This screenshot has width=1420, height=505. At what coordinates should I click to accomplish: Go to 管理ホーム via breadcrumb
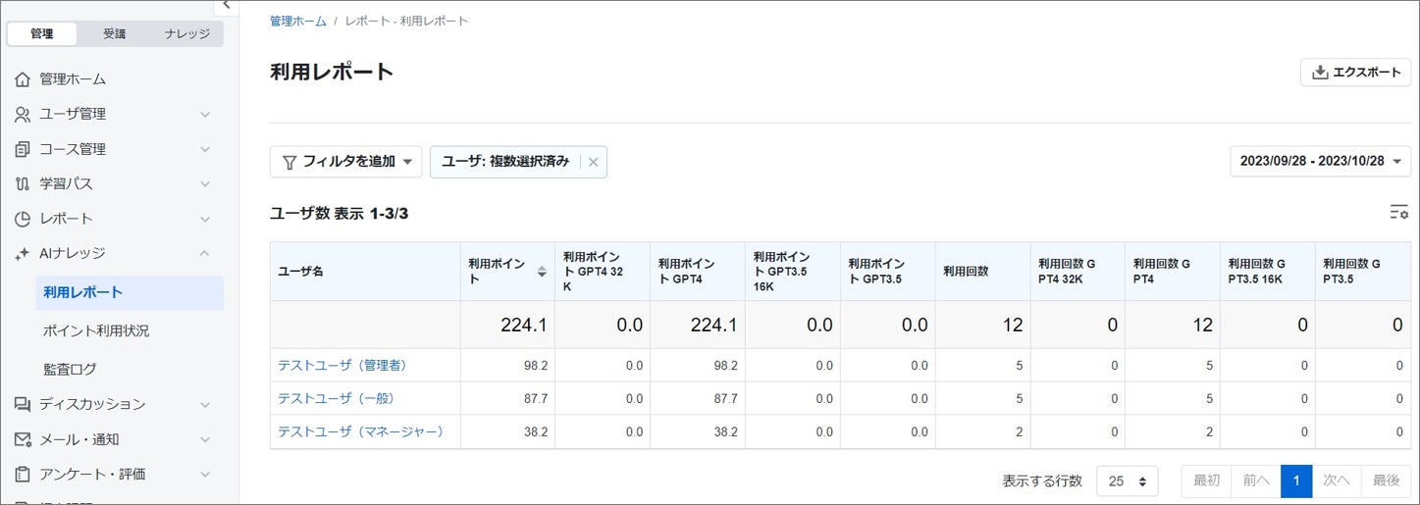click(x=296, y=21)
